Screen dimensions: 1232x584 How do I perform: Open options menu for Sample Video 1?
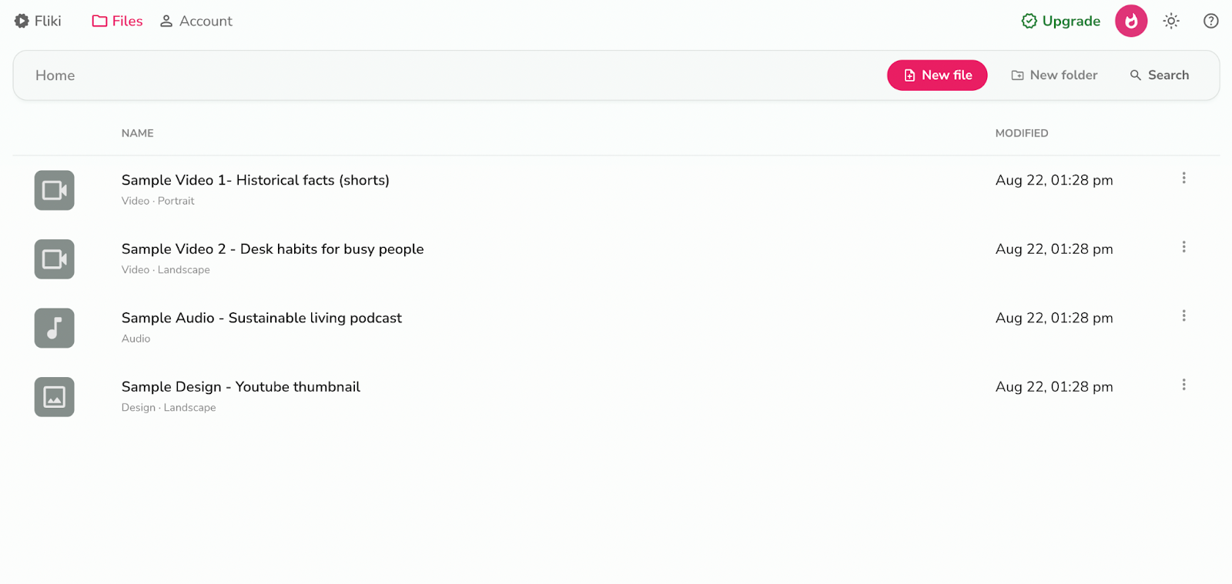pyautogui.click(x=1183, y=179)
